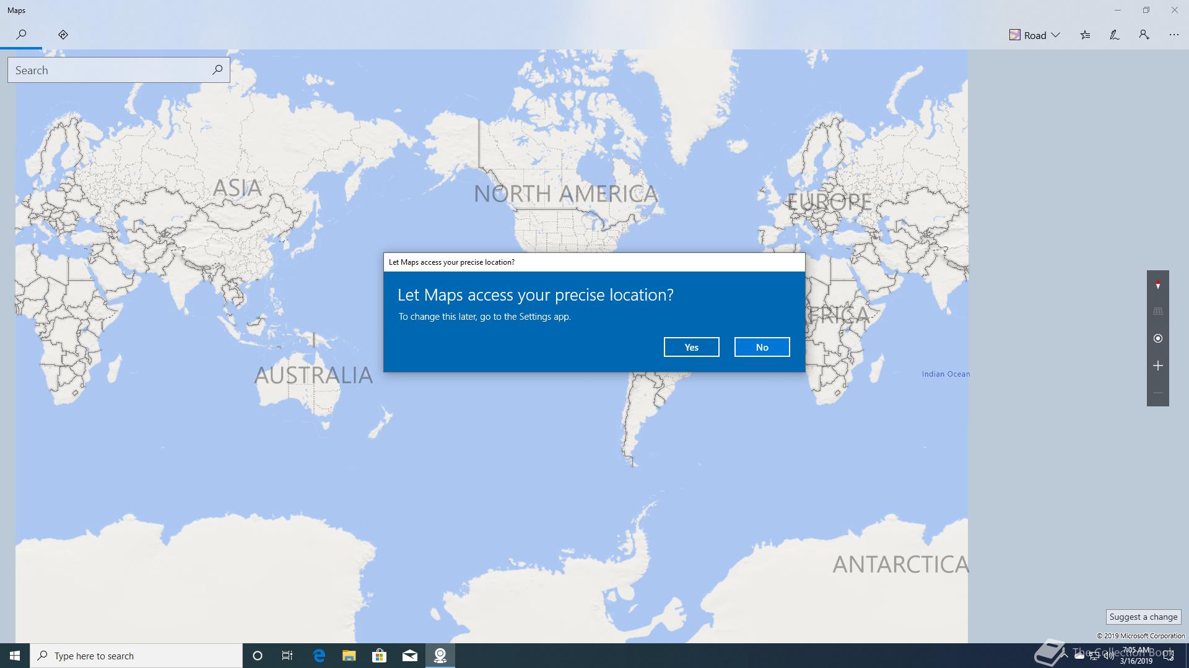Click the AUSTRALIA continent label

(314, 375)
